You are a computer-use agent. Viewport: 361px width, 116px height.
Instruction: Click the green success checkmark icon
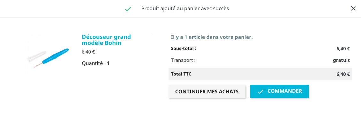(x=128, y=9)
